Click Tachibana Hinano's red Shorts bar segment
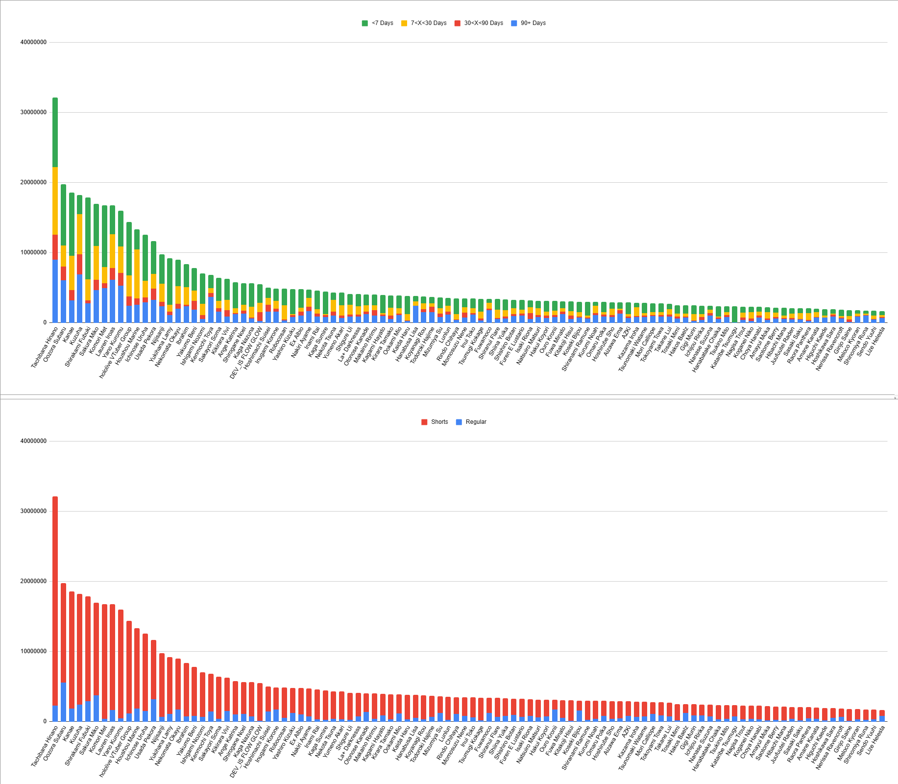Screen dimensions: 898x784 point(55,601)
